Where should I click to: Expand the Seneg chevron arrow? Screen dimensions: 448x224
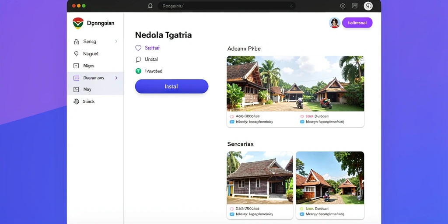click(x=116, y=42)
